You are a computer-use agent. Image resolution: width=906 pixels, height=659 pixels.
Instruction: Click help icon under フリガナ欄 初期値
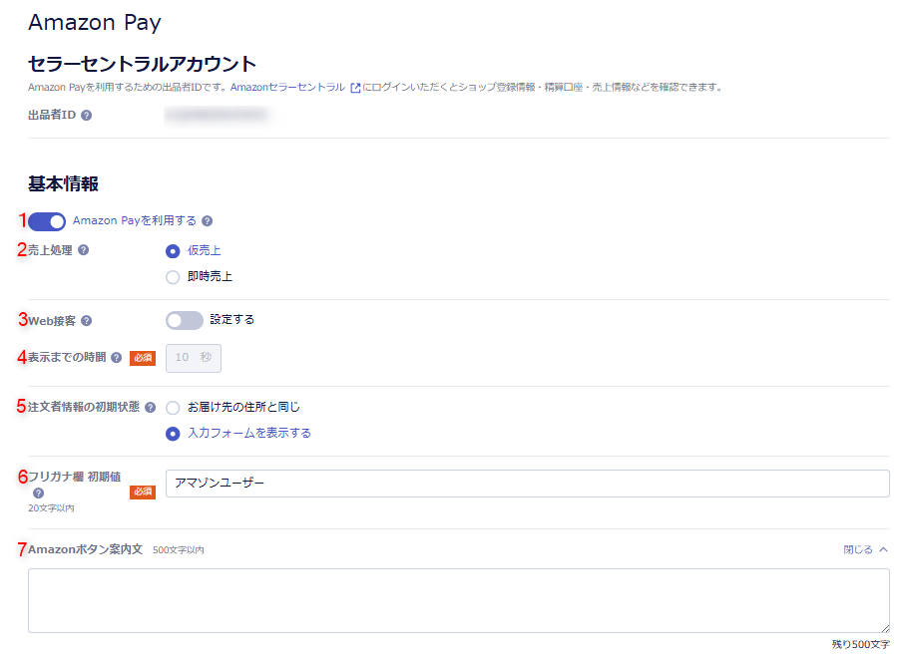(x=39, y=493)
